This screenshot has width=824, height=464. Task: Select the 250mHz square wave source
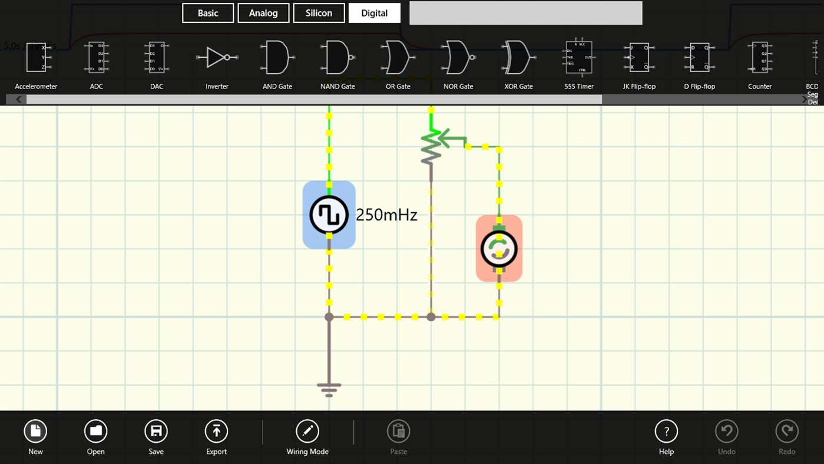[x=329, y=215]
